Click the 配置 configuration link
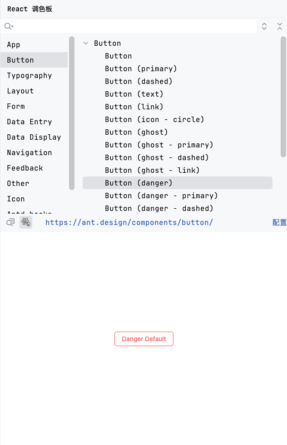Image resolution: width=287 pixels, height=445 pixels. (x=279, y=222)
